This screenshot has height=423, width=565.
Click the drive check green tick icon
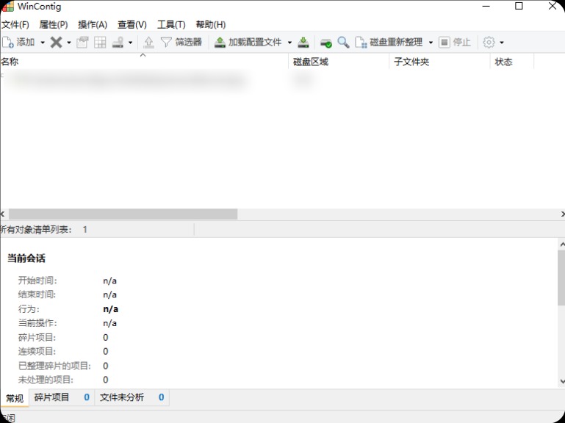click(326, 43)
